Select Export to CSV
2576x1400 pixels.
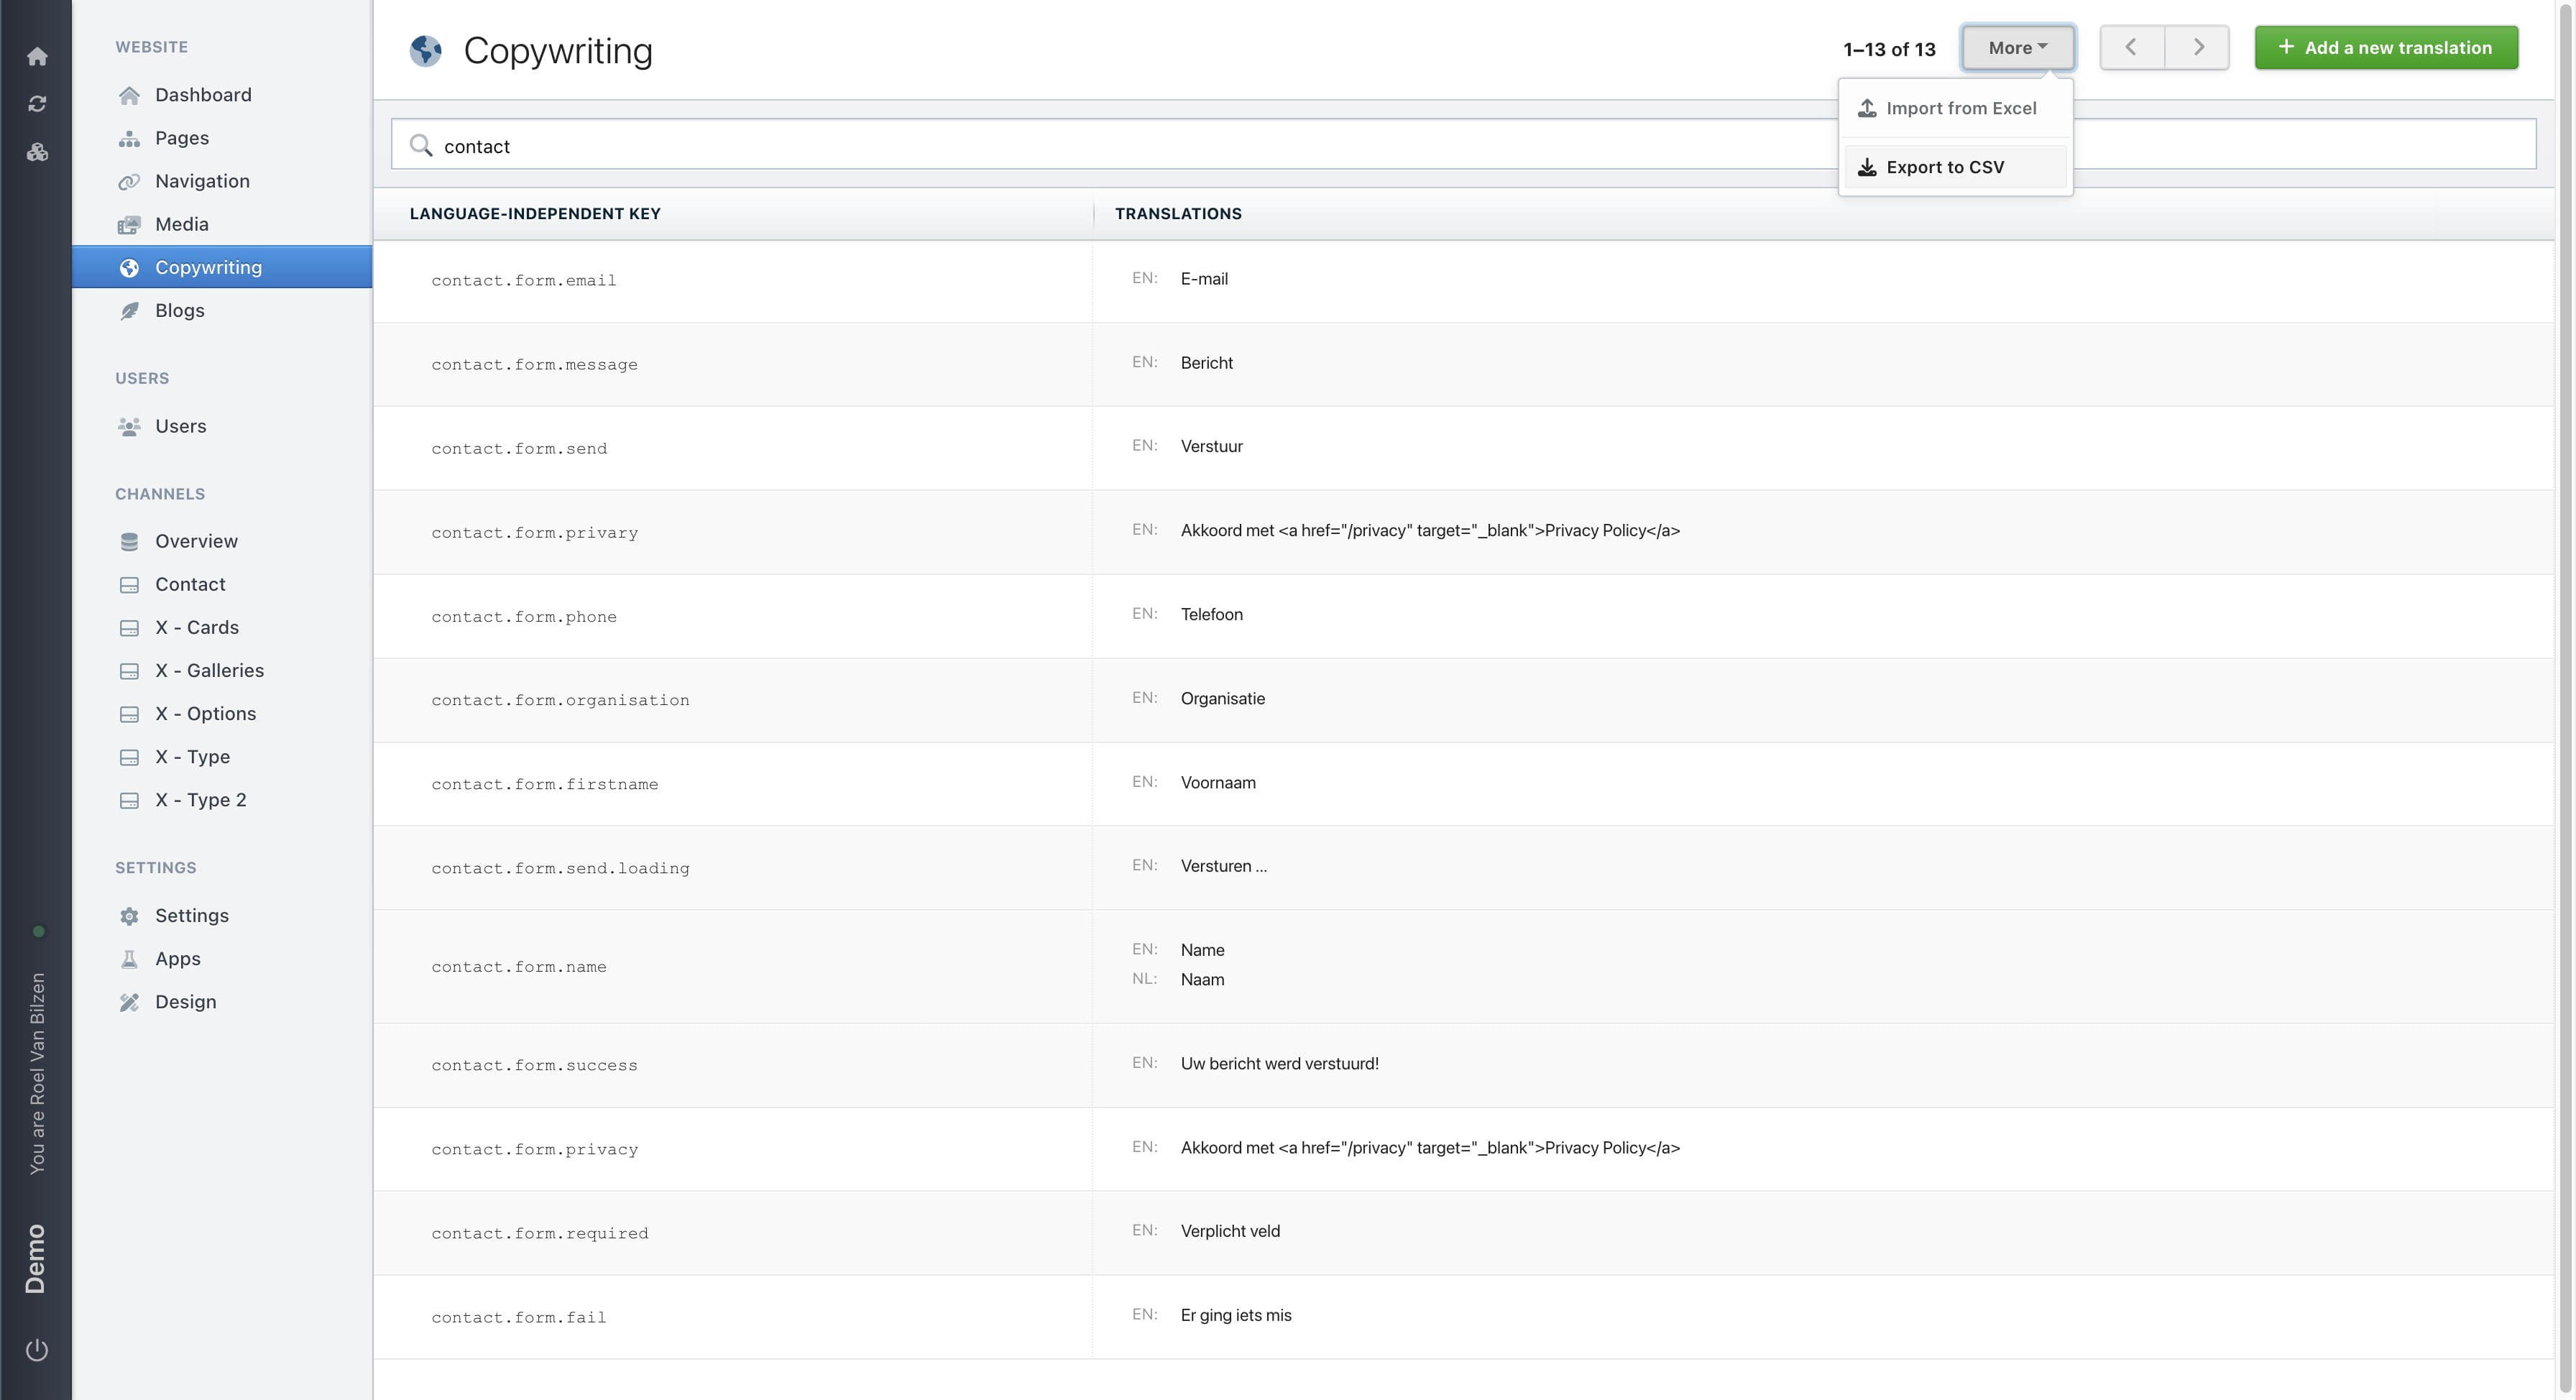tap(1943, 166)
